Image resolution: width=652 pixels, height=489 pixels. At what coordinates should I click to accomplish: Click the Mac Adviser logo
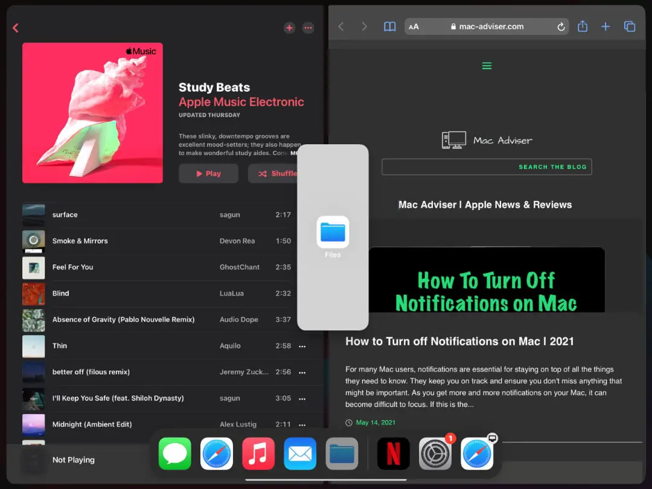tap(487, 140)
